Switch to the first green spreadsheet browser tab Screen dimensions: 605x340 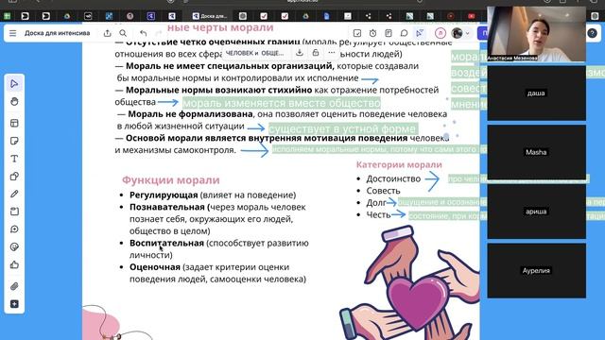[7, 16]
